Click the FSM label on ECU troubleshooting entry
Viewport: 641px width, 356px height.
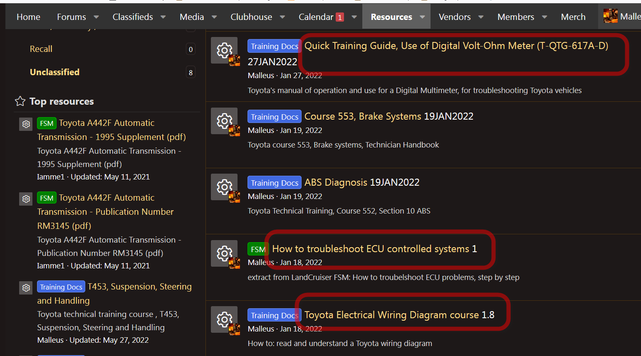click(x=258, y=249)
